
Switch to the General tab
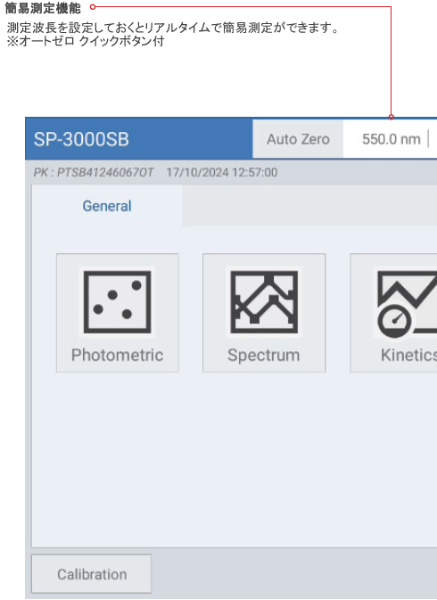(107, 206)
